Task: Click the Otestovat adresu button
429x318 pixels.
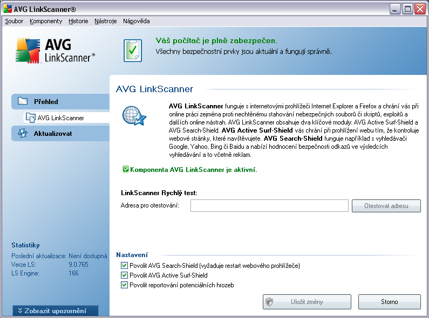Action: tap(386, 206)
